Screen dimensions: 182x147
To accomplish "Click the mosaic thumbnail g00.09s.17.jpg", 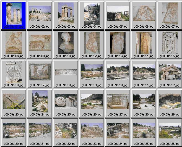I will (40, 72).
